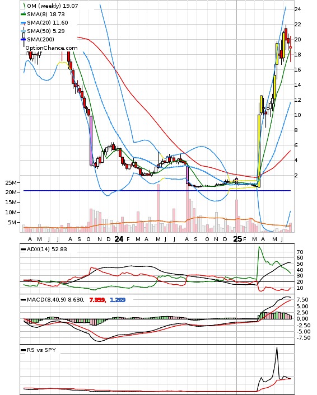Image resolution: width=317 pixels, height=395 pixels.
Task: Click the 70 label on ADX axis
Action: [x=300, y=252]
